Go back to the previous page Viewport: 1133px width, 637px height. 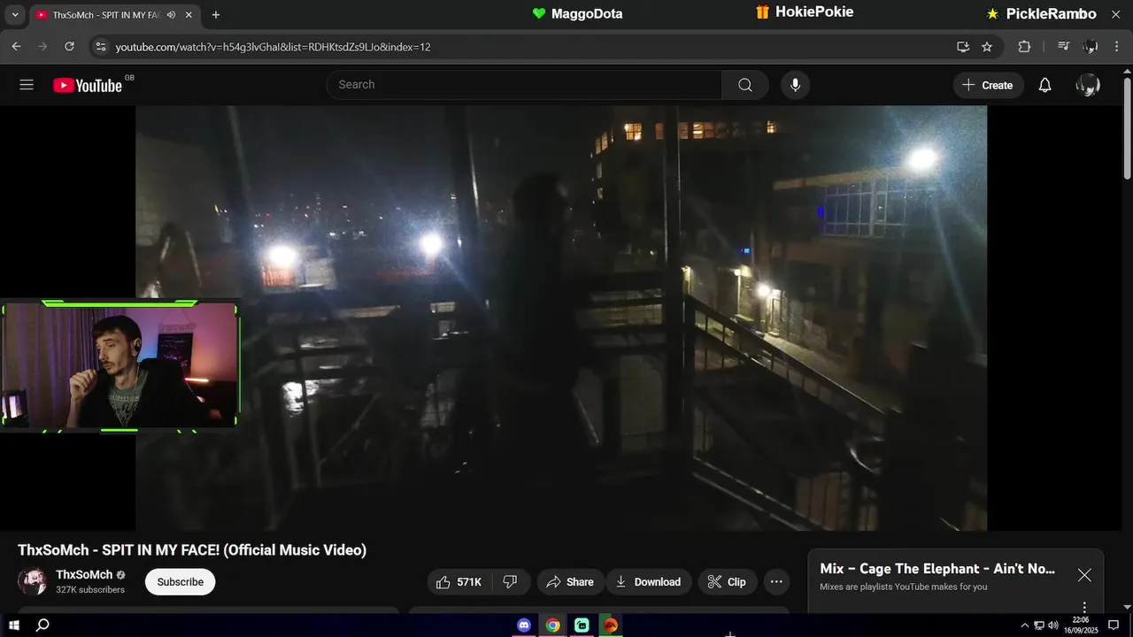(16, 47)
